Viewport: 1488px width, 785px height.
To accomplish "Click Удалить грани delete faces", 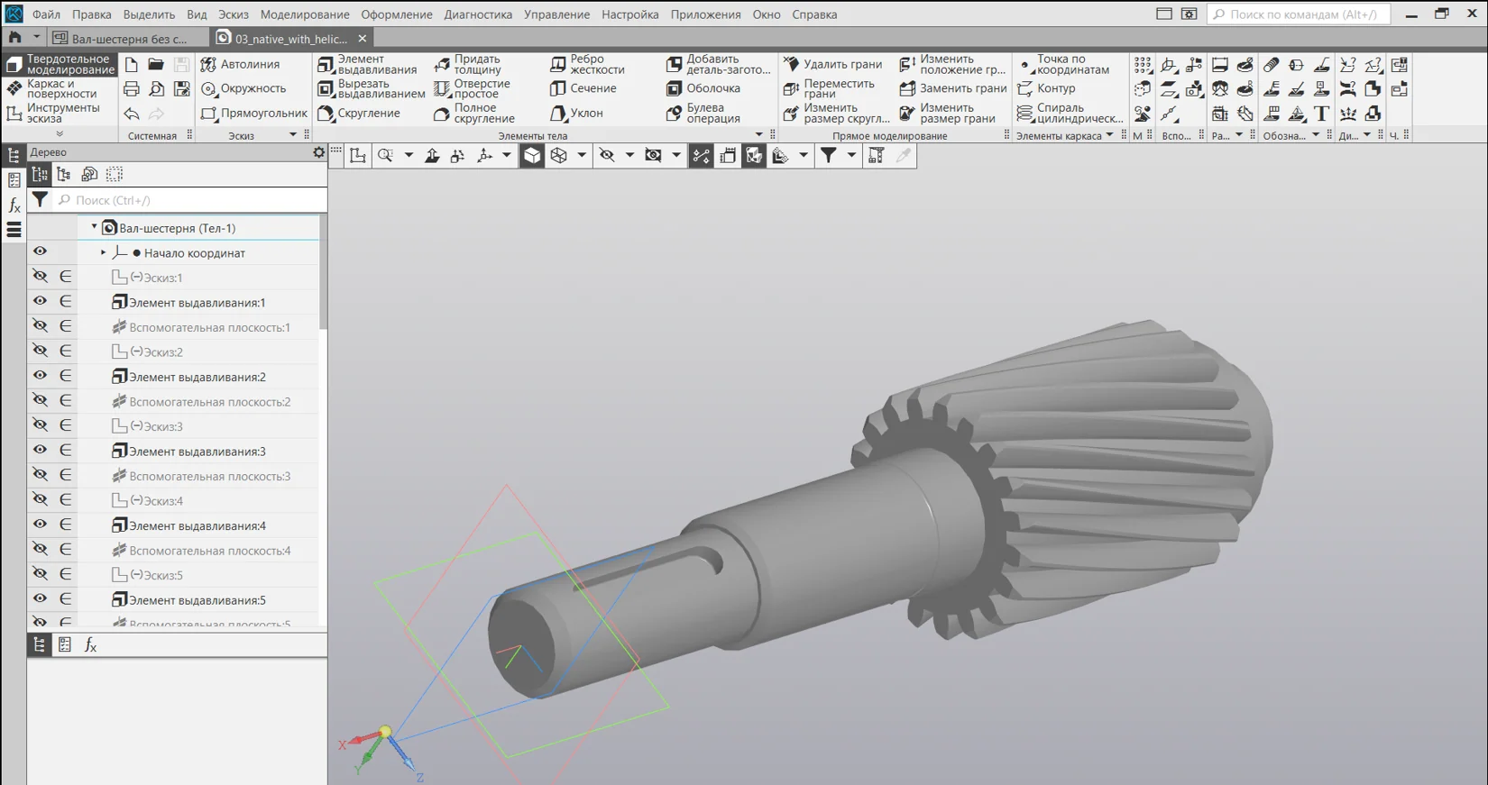I will tap(832, 64).
